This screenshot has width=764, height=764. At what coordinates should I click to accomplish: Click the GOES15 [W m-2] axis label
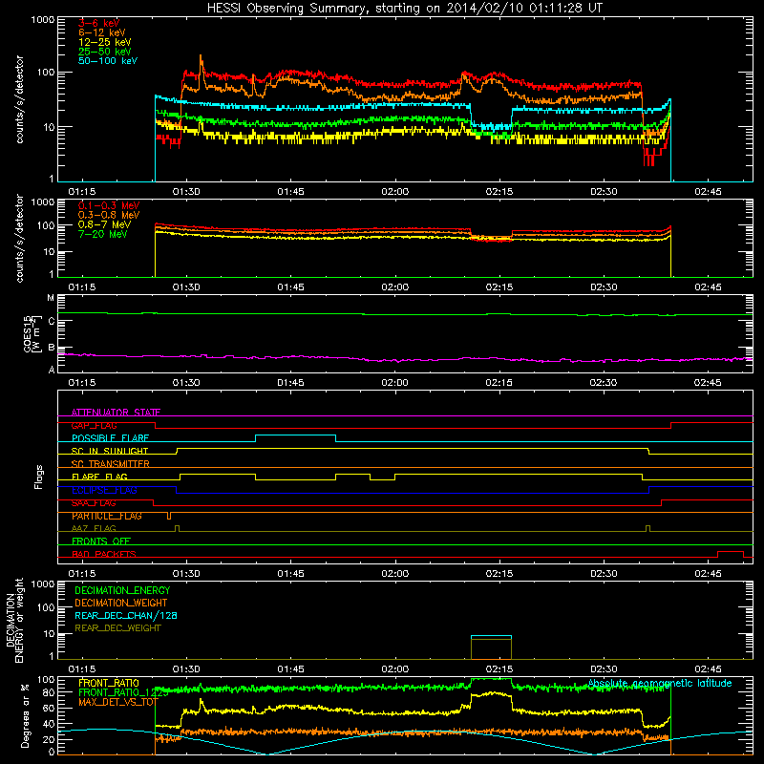click(32, 333)
